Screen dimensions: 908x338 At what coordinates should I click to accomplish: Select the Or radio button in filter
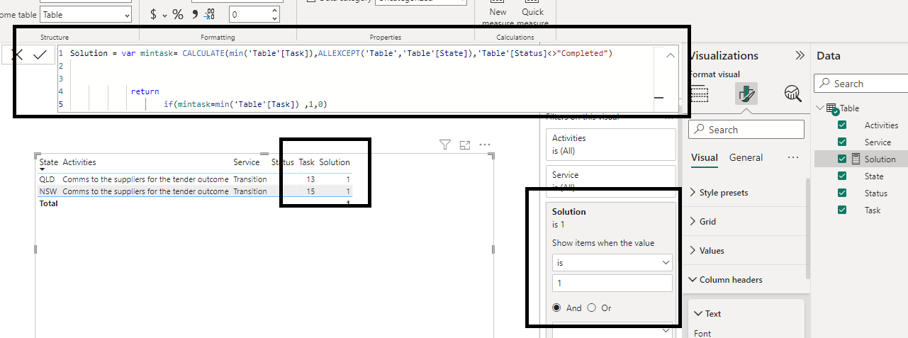click(x=592, y=308)
